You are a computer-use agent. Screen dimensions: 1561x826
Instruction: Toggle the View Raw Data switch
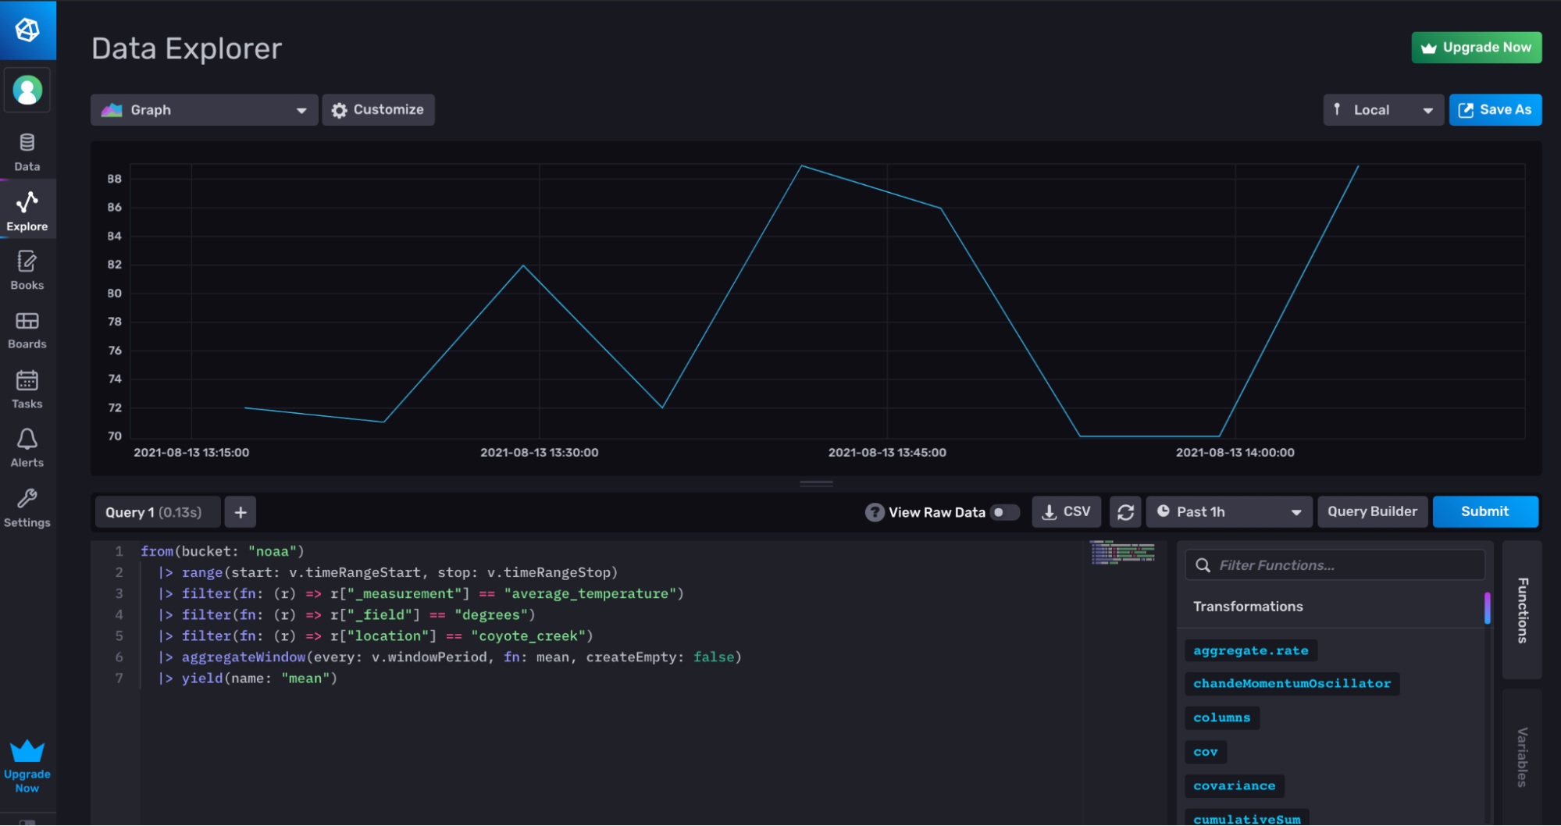1004,512
